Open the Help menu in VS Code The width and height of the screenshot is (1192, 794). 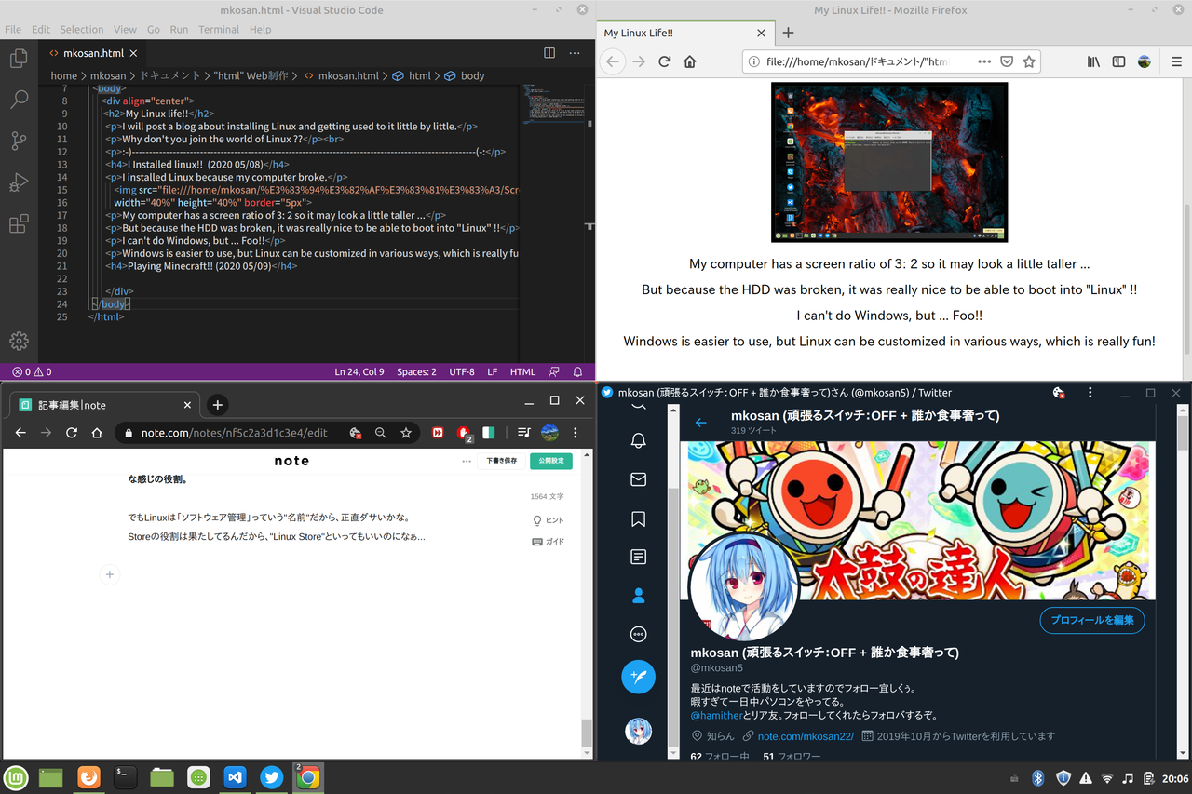coord(261,29)
